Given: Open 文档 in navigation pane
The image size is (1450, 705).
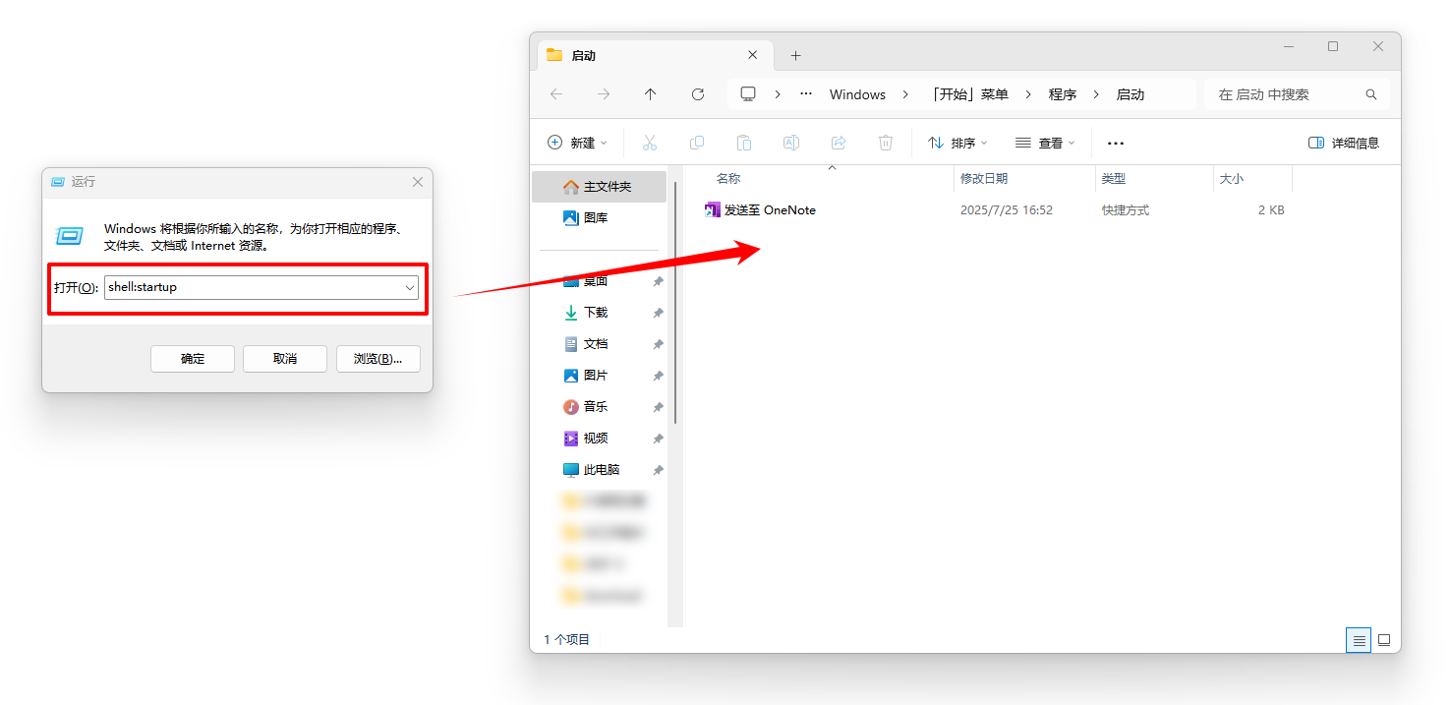Looking at the screenshot, I should point(600,344).
